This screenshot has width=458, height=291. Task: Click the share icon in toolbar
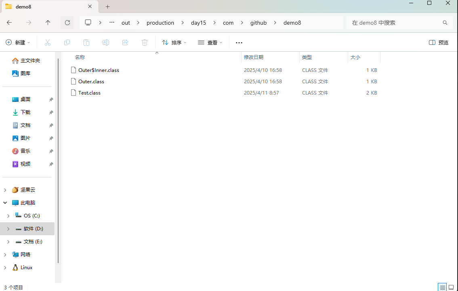click(x=125, y=42)
